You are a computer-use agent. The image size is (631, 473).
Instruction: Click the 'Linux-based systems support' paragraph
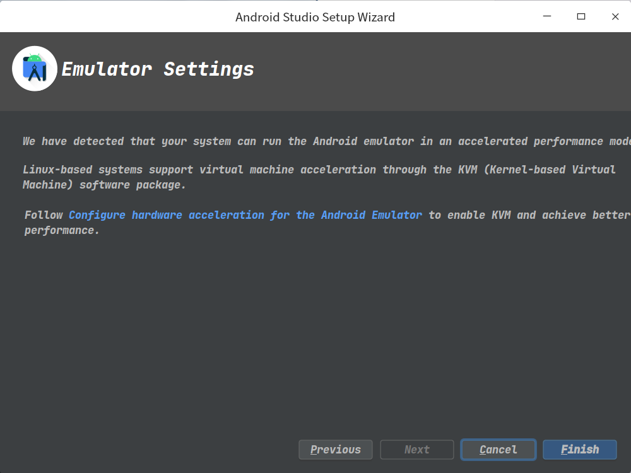(319, 177)
